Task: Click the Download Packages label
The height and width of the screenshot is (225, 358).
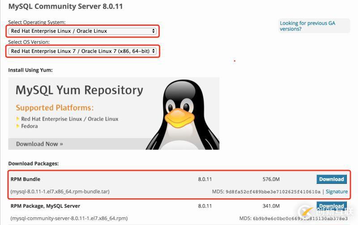Action: (x=33, y=164)
